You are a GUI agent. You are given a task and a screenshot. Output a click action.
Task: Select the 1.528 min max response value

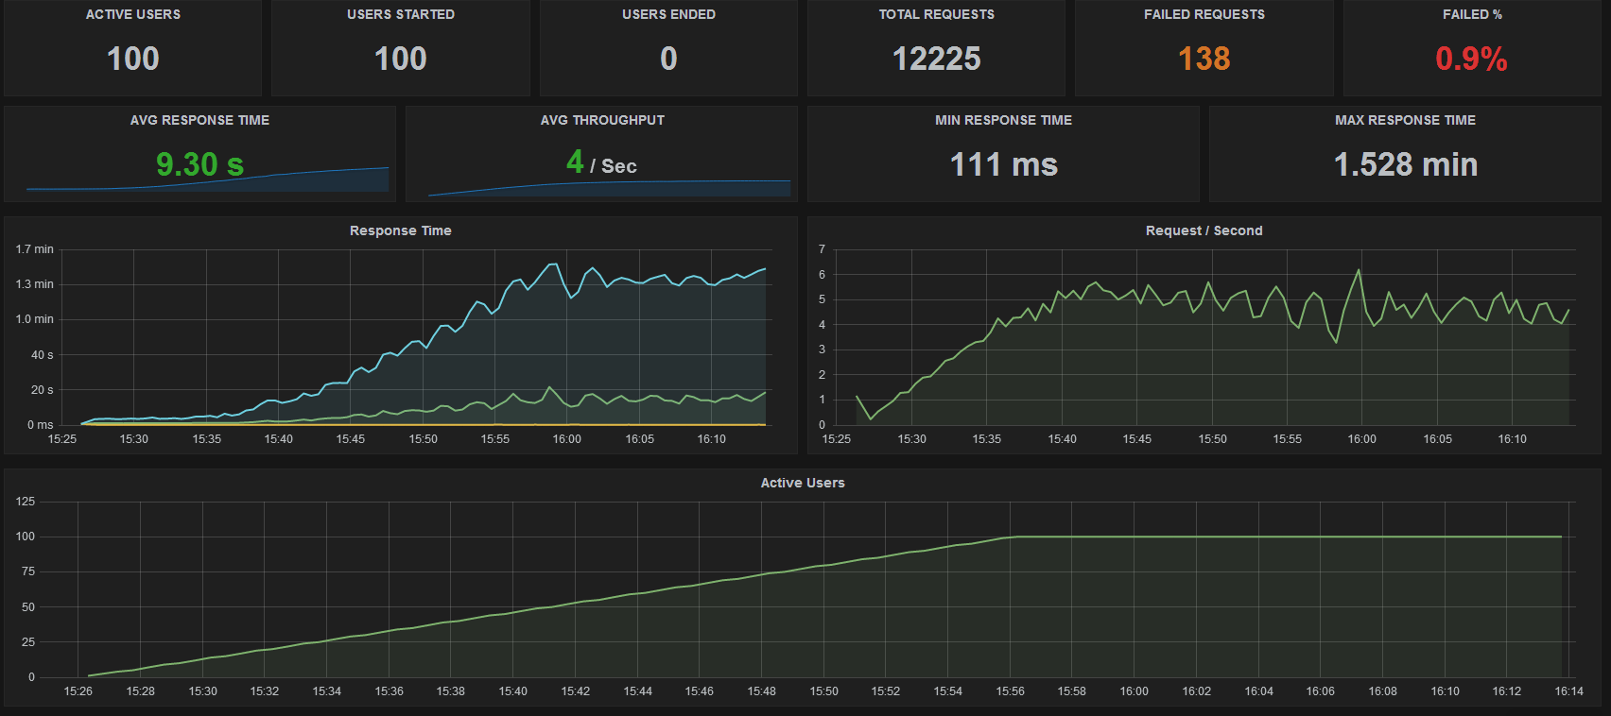1405,164
